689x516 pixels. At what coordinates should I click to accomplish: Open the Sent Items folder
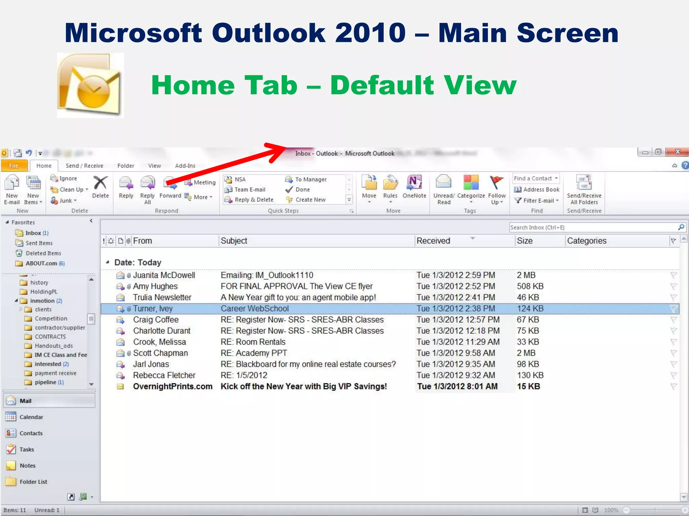coord(34,243)
